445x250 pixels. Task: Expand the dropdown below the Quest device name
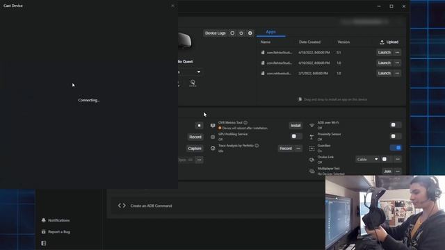(199, 72)
